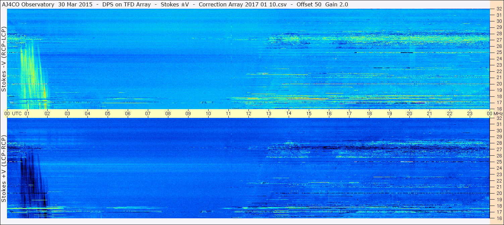Viewport: 504px width, 225px height.
Task: Select the 18 hour mark on time axis
Action: pos(369,114)
